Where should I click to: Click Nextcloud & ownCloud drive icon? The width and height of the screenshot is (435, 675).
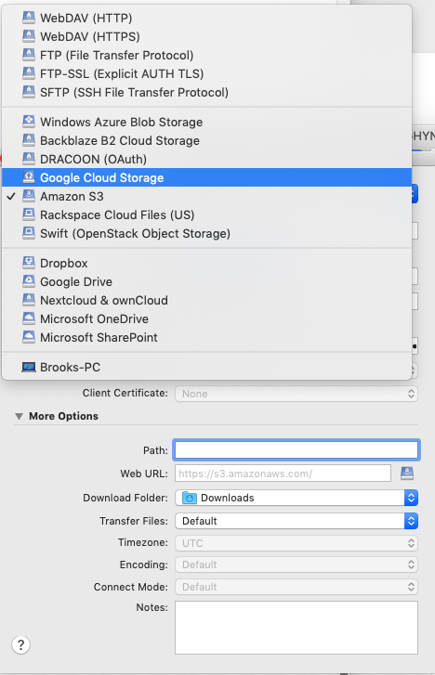[x=29, y=300]
